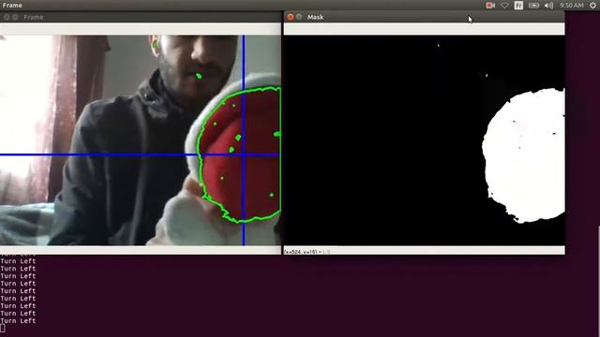The width and height of the screenshot is (600, 337).
Task: Open the system power gear menu
Action: (x=592, y=6)
